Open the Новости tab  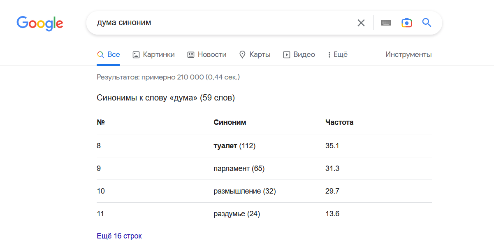(x=212, y=55)
